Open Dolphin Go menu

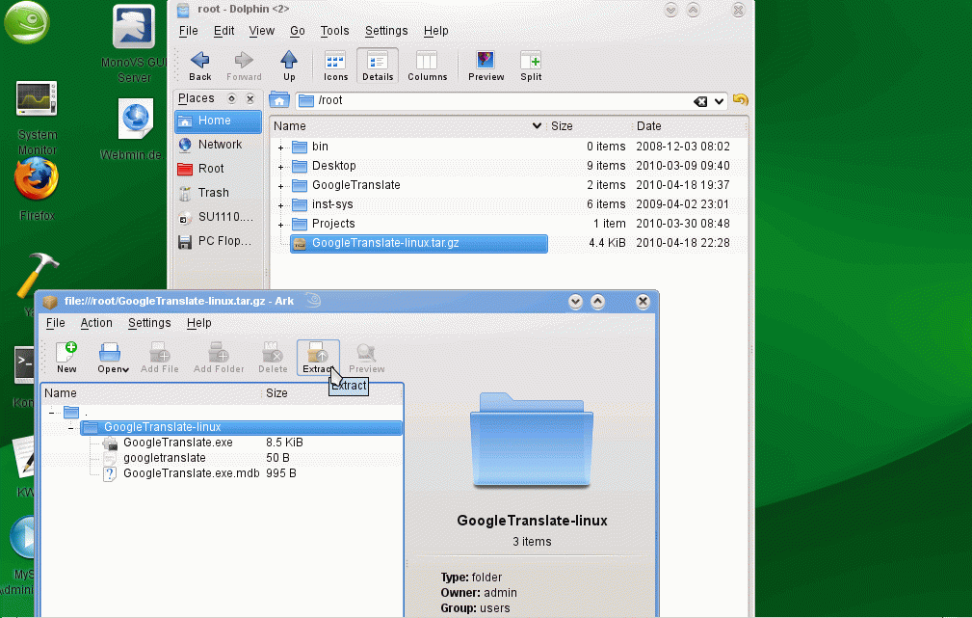(298, 31)
